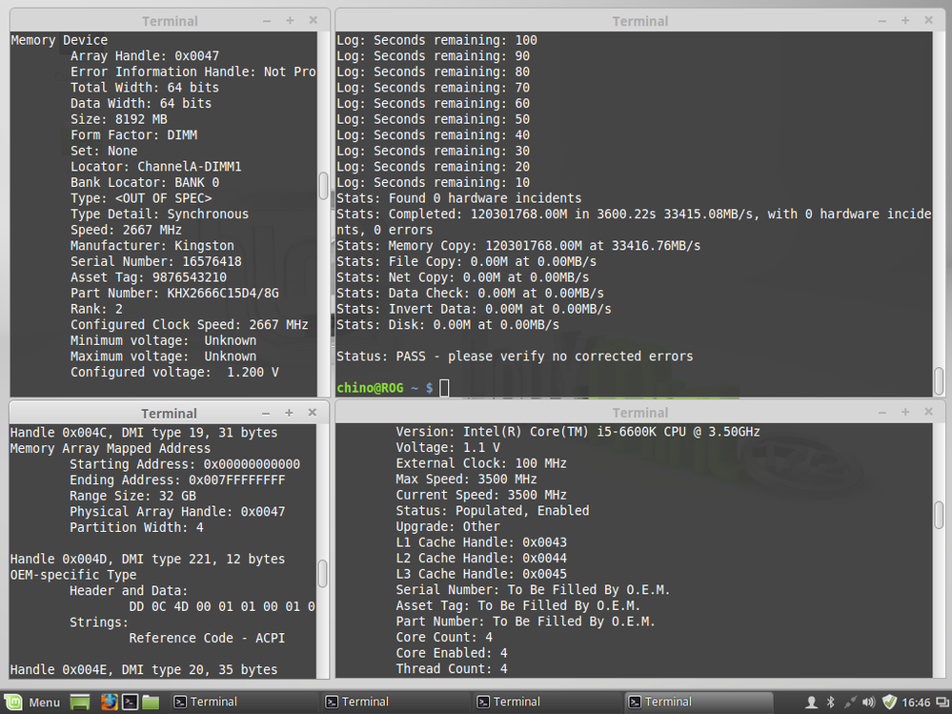Minimize the Seconds remaining log terminal window
Image resolution: width=952 pixels, height=714 pixels.
[882, 21]
